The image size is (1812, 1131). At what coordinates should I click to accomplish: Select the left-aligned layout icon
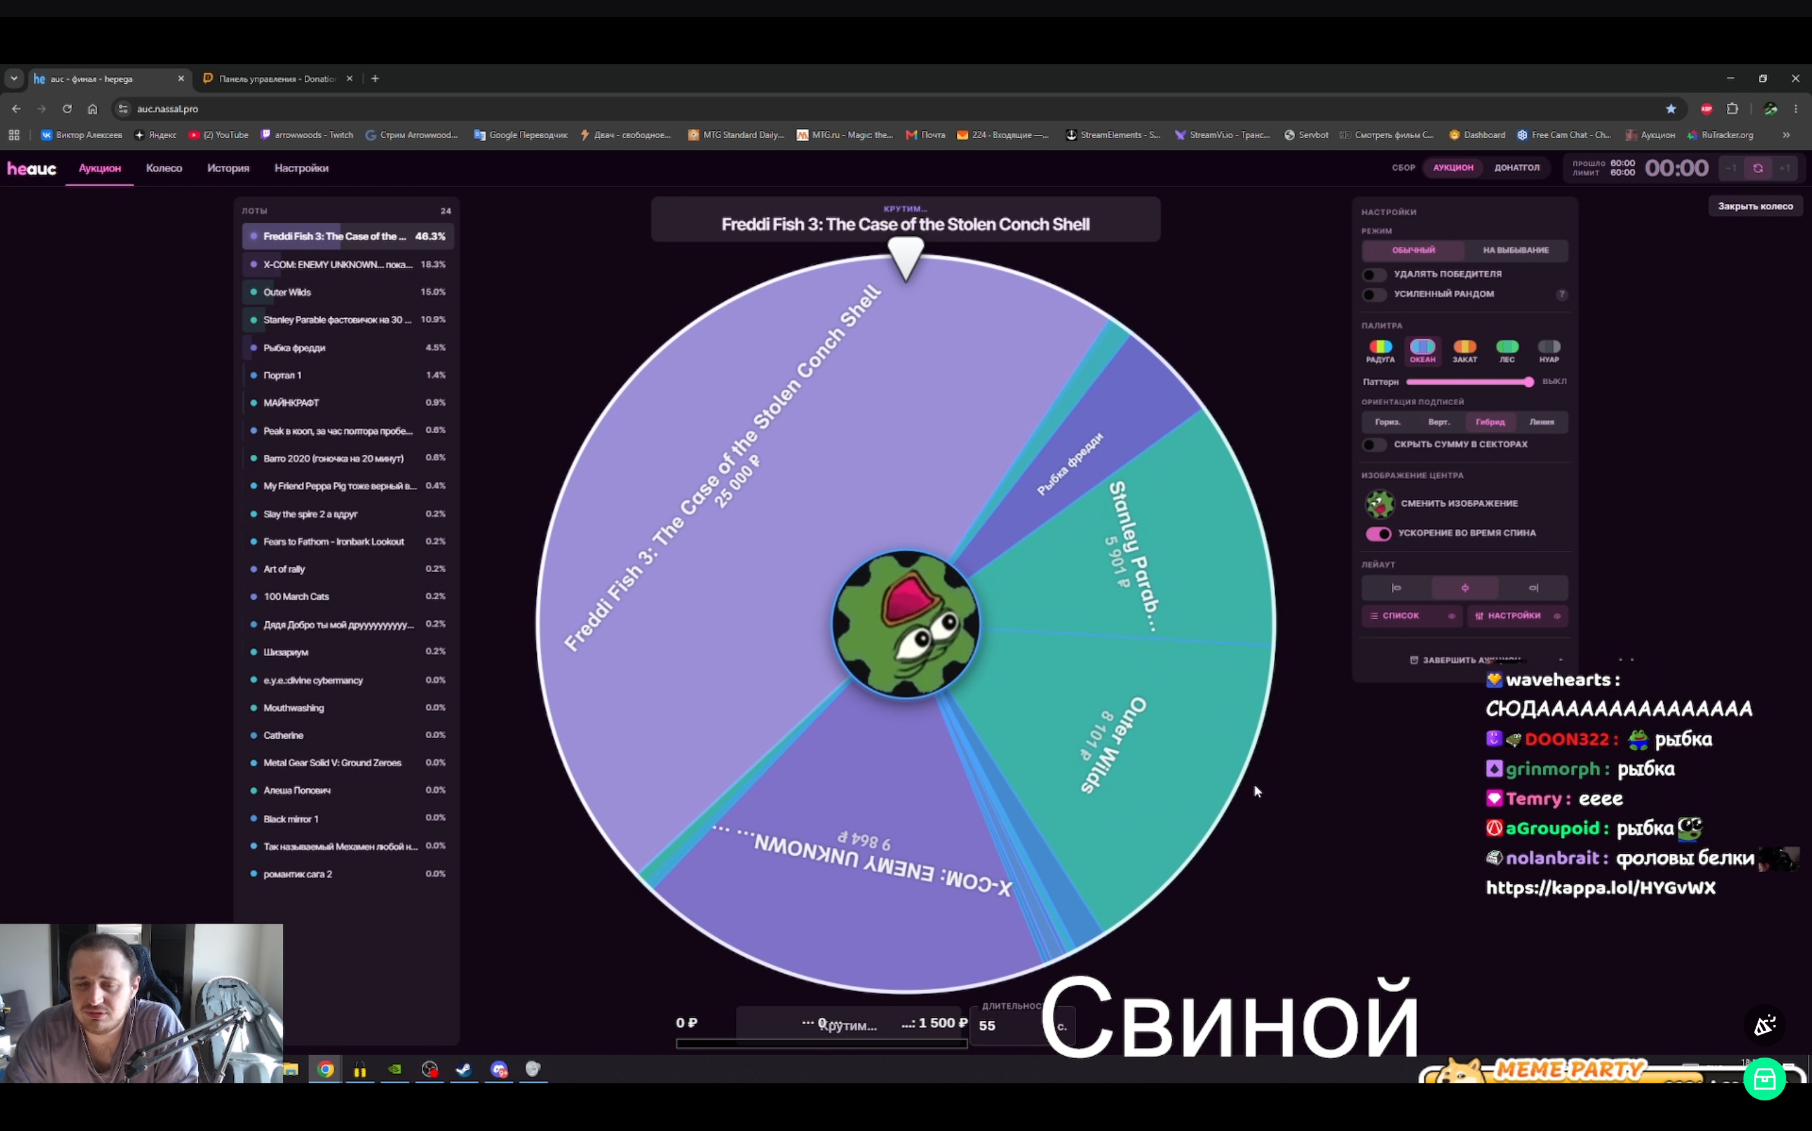pos(1396,588)
